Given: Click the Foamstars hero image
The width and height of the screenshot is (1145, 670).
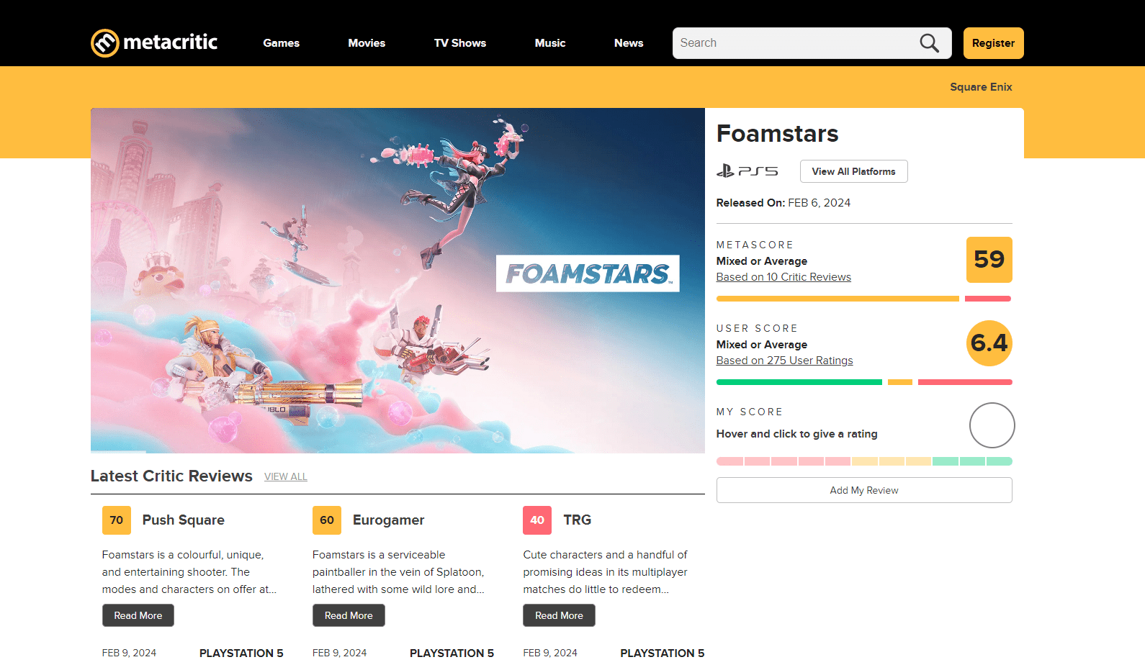Looking at the screenshot, I should point(398,281).
